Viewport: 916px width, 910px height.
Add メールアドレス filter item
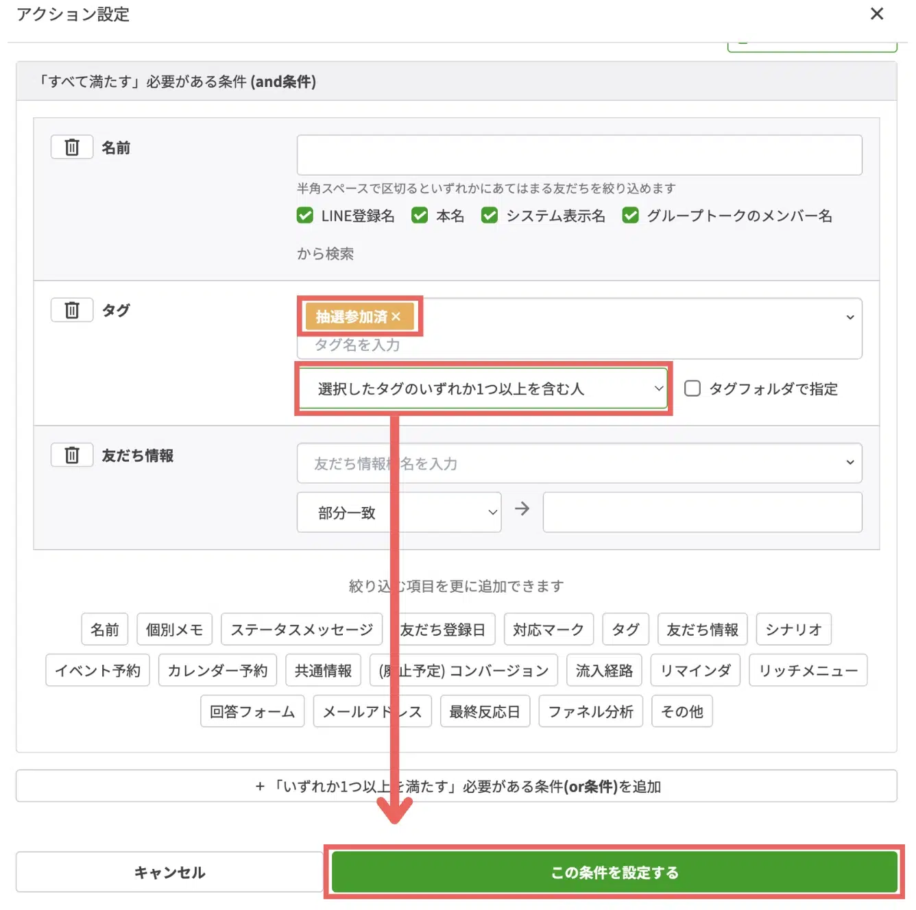click(372, 711)
